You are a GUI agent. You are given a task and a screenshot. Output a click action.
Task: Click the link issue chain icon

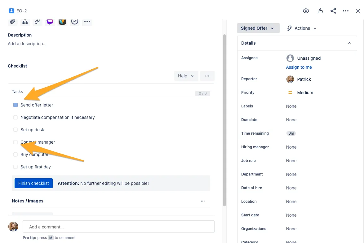pyautogui.click(x=38, y=21)
